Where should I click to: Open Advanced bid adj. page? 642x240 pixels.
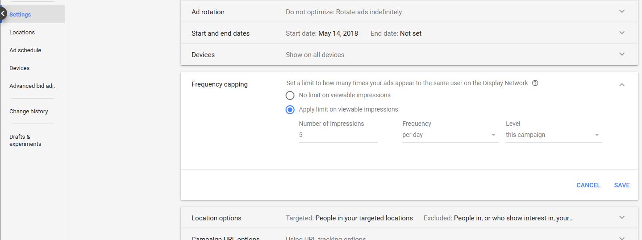[32, 86]
